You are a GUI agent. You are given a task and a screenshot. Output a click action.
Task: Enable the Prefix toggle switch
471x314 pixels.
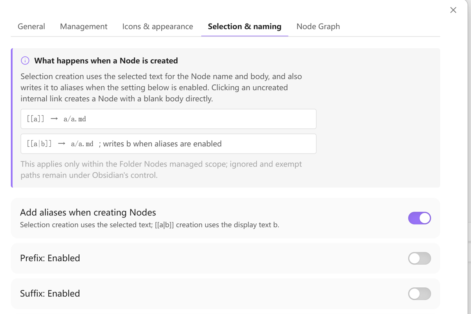click(x=420, y=258)
